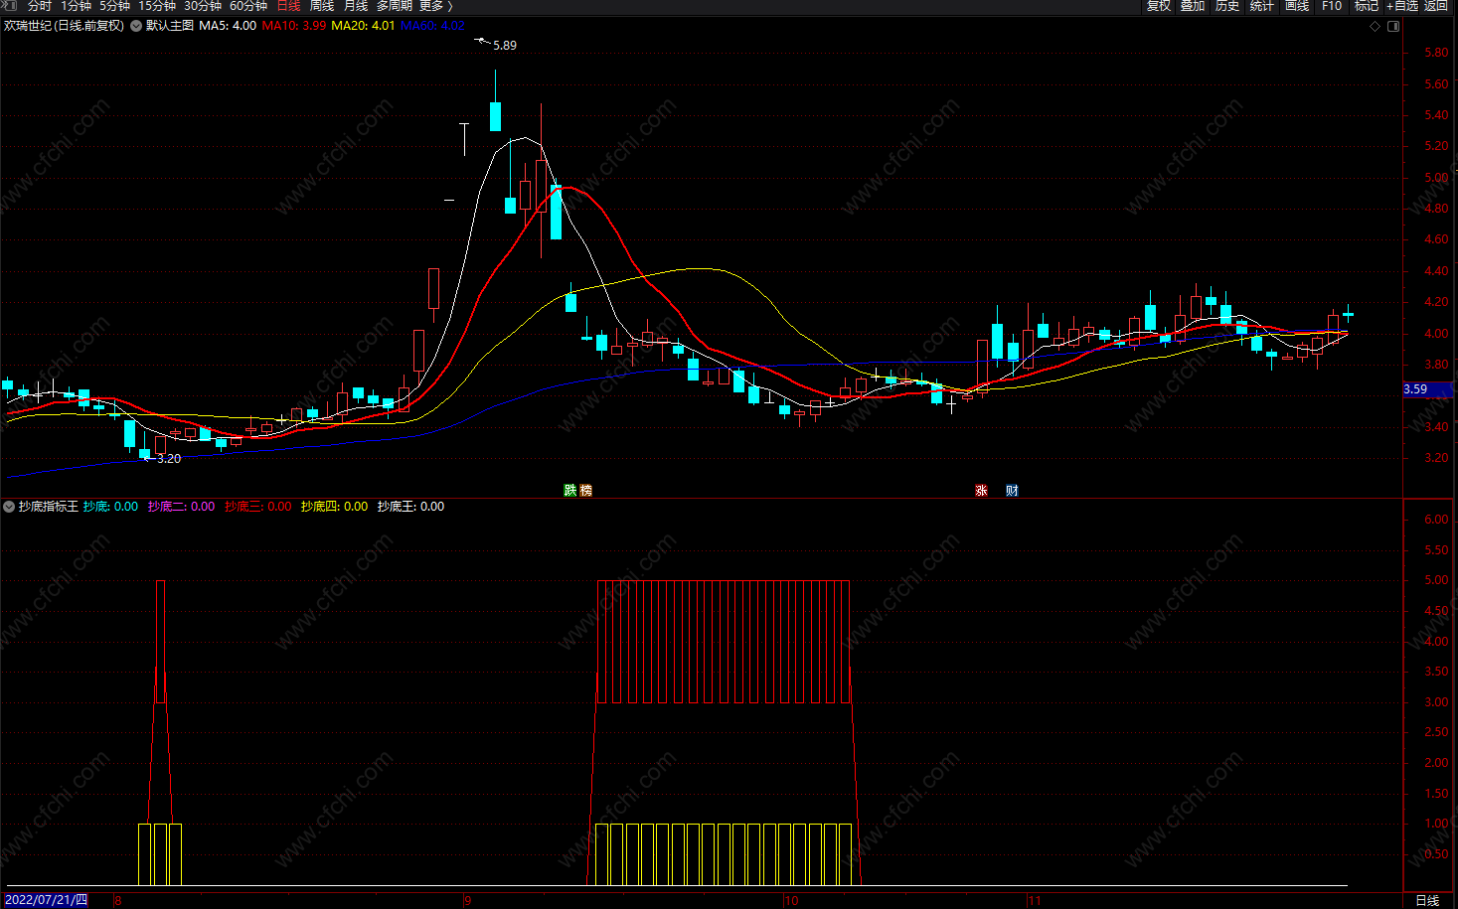The width and height of the screenshot is (1458, 909).
Task: Click the 3.20 low price annotation
Action: 169,459
